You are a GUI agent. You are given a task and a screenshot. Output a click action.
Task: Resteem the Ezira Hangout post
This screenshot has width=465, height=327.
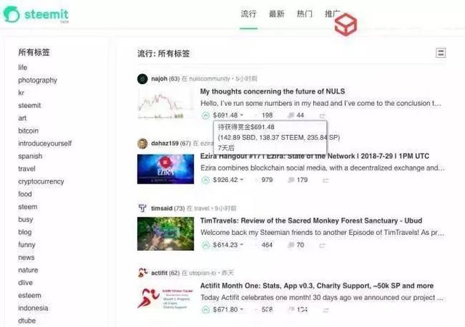[325, 181]
